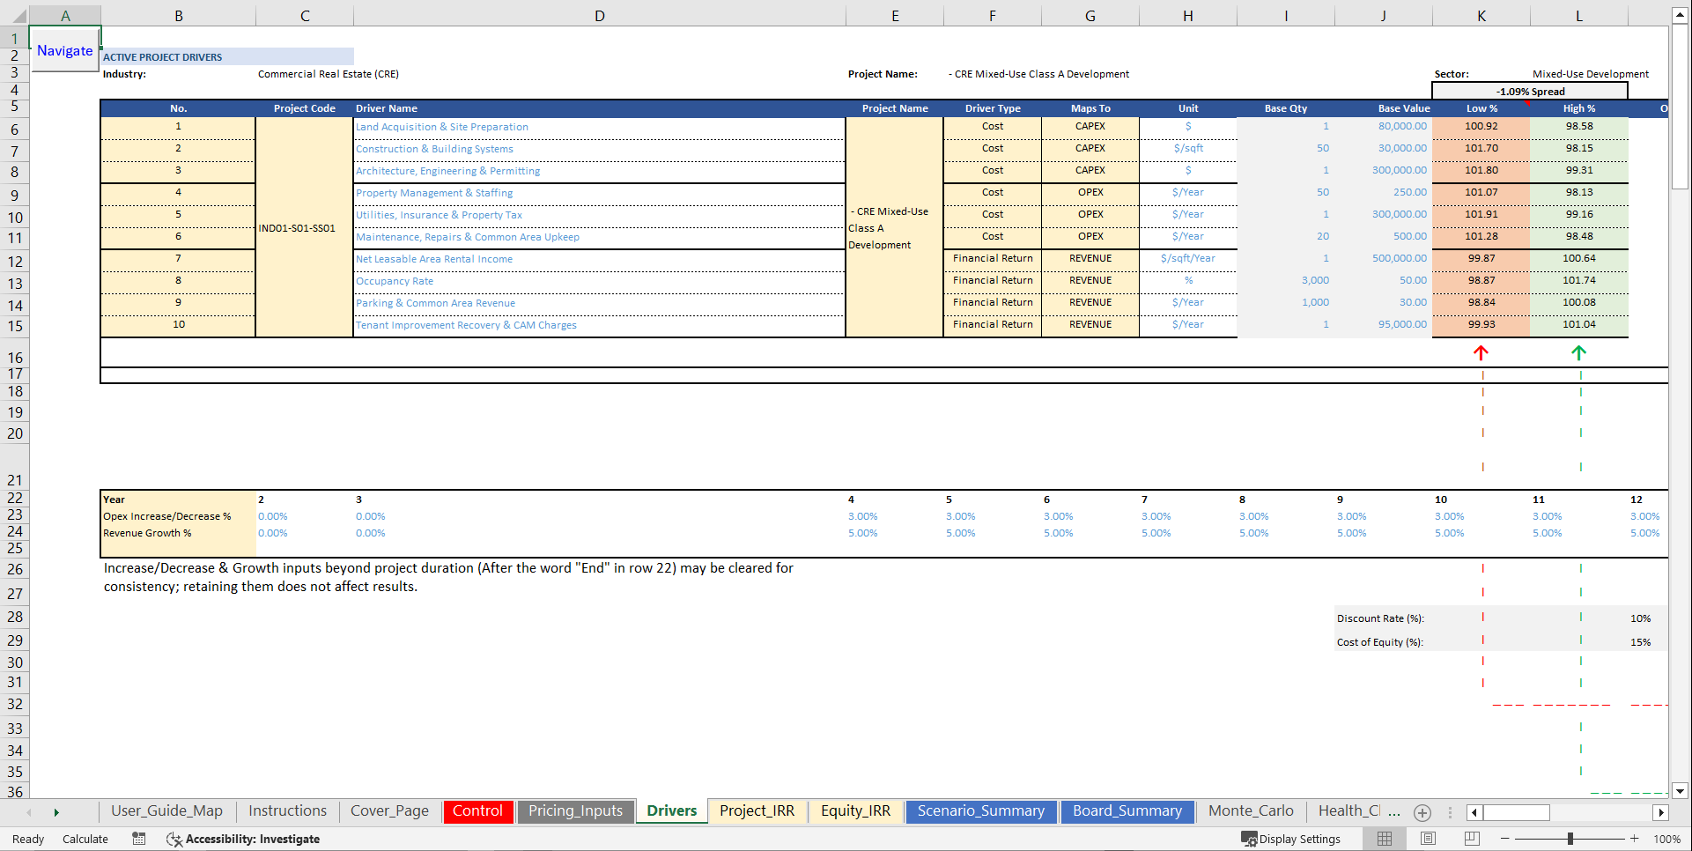
Task: Select base value 80,000.00 cell
Action: pos(1383,126)
